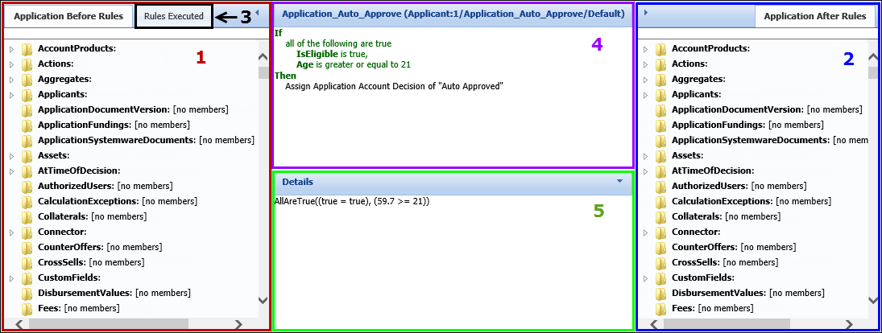This screenshot has width=882, height=333.
Task: Collapse right panel using header arrow
Action: pyautogui.click(x=644, y=12)
